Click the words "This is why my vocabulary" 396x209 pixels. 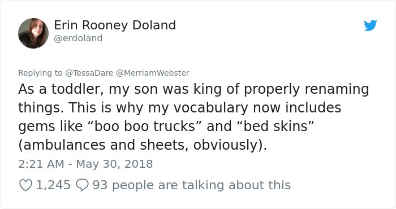point(158,108)
